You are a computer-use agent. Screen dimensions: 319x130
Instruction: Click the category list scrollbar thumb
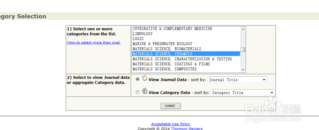pyautogui.click(x=243, y=50)
